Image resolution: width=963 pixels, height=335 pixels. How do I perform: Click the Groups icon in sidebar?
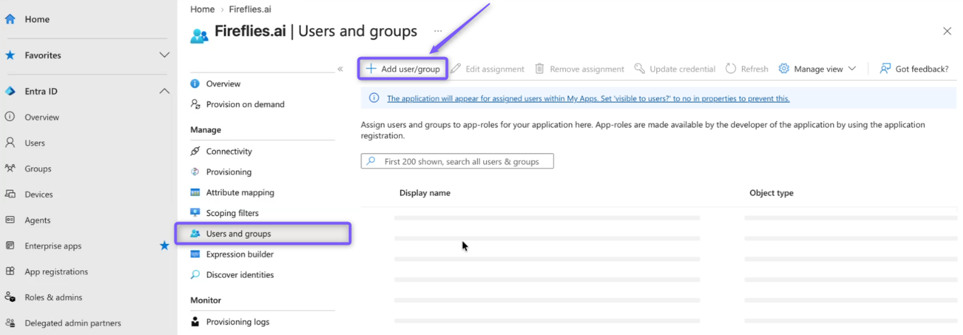coord(10,169)
